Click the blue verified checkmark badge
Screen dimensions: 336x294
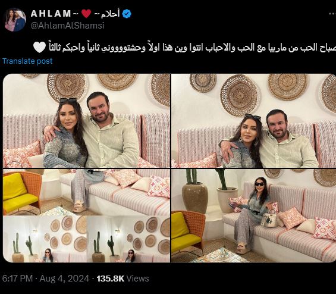point(127,14)
